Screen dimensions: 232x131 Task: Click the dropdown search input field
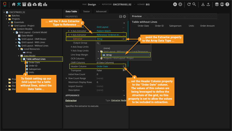pyautogui.click(x=125, y=43)
